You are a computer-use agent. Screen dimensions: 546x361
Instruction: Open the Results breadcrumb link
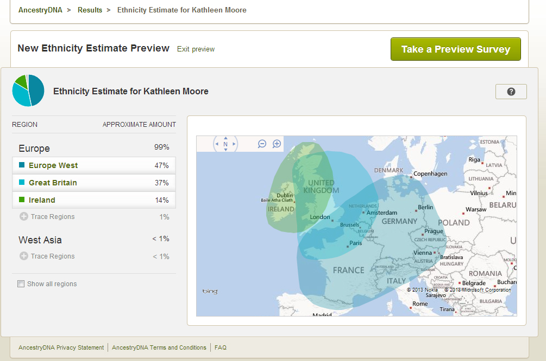click(90, 10)
